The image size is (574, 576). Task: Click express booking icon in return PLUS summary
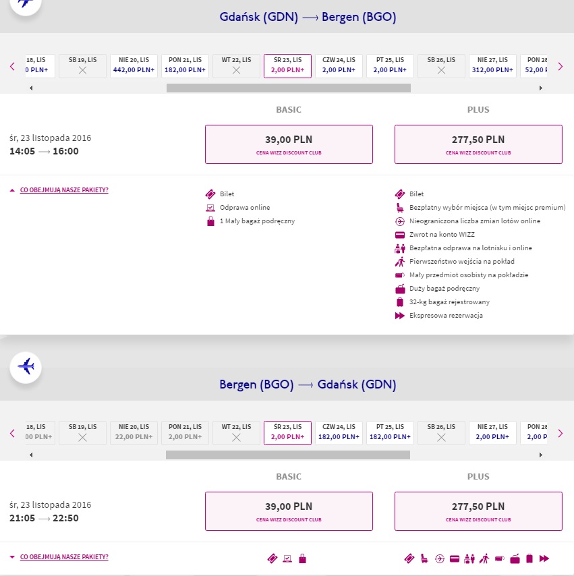[544, 558]
